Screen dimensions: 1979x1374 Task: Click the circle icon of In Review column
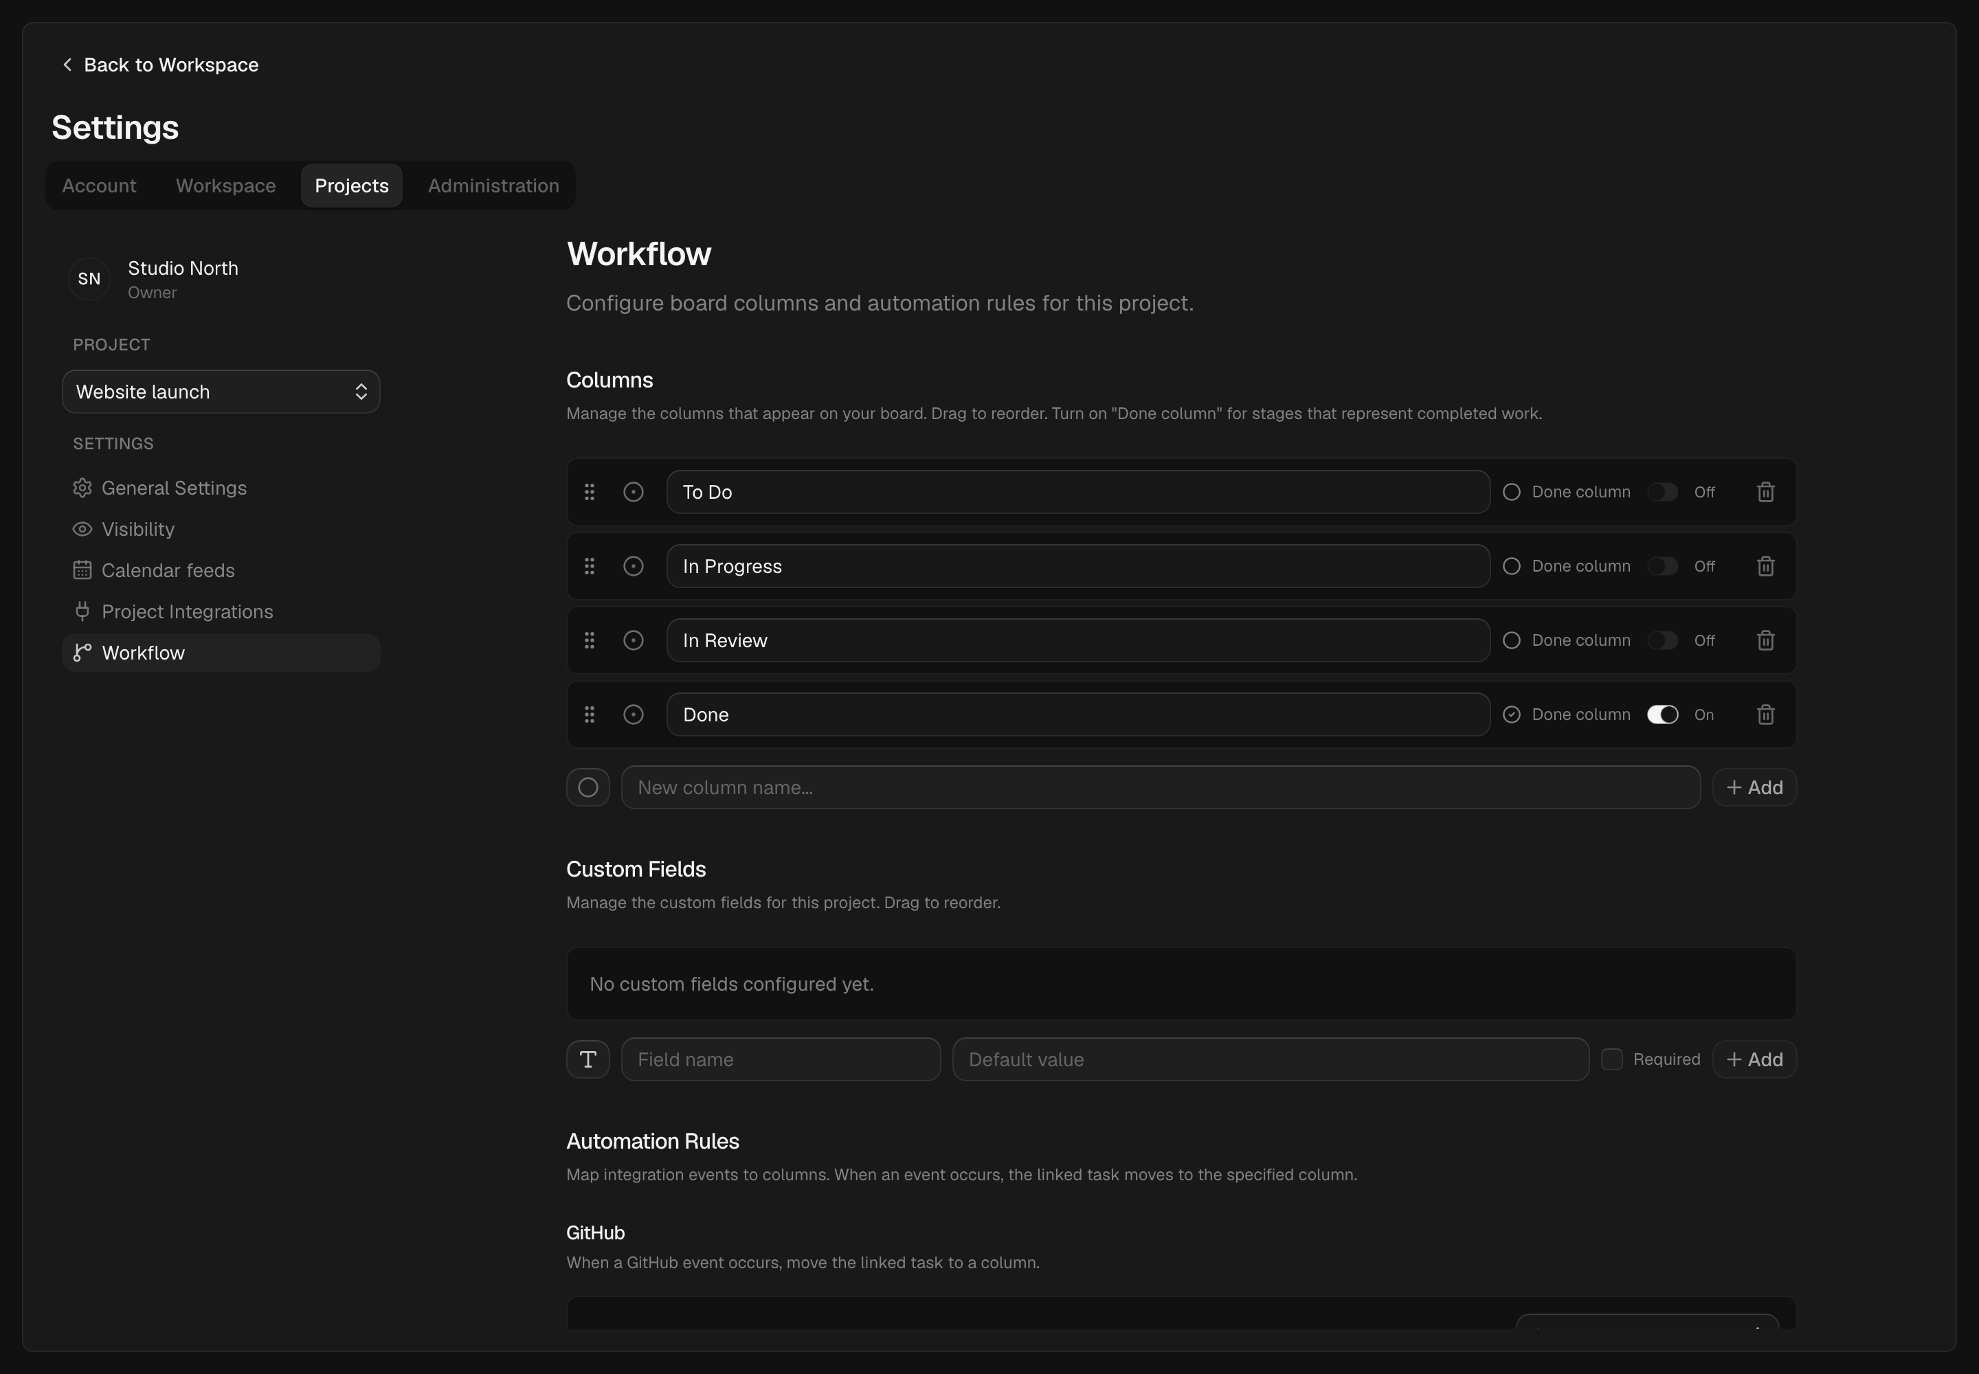(633, 640)
